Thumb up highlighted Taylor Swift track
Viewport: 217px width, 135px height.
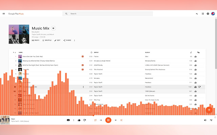[x=195, y=87]
